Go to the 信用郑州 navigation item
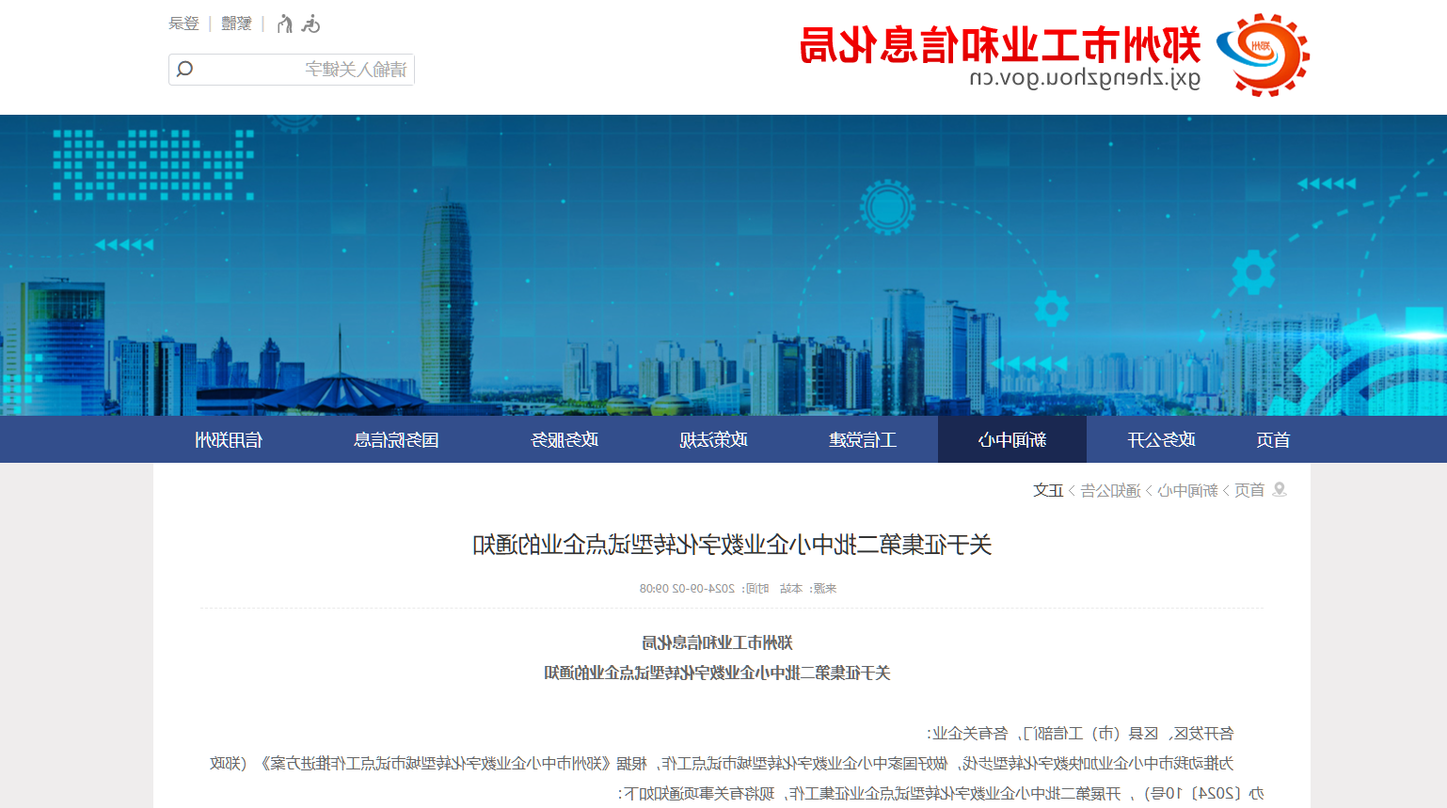 point(229,439)
